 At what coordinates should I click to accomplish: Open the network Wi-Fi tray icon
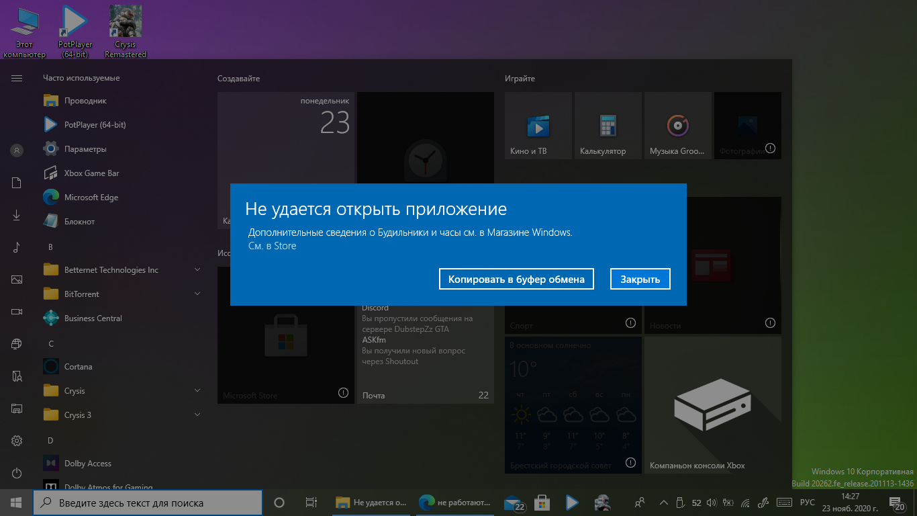745,503
